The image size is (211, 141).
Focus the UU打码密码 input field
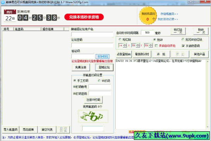point(100,93)
